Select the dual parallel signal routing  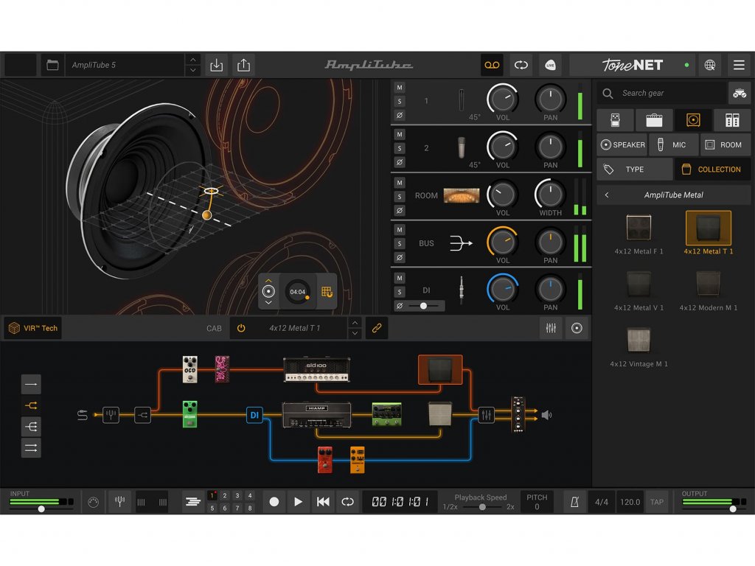point(31,448)
